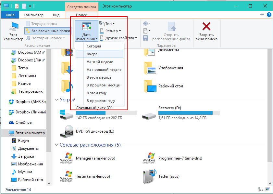
Task: Select Лестницы folder in sidebar
Action: pyautogui.click(x=24, y=76)
